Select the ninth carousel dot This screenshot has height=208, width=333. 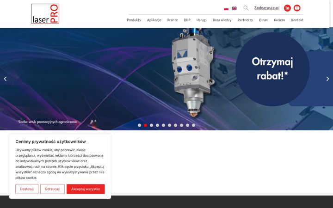tap(187, 125)
